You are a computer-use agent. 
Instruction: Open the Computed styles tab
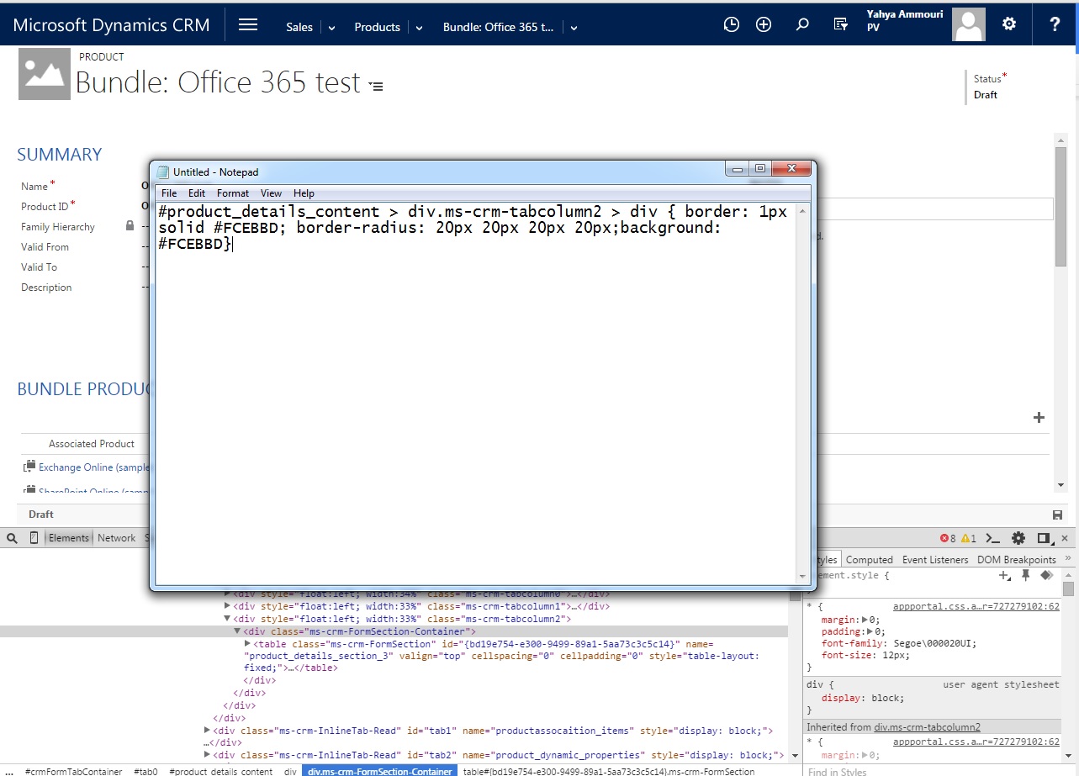coord(870,560)
